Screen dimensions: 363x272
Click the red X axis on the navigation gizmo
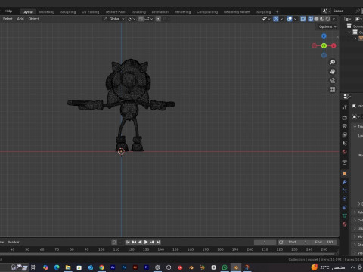[334, 45]
